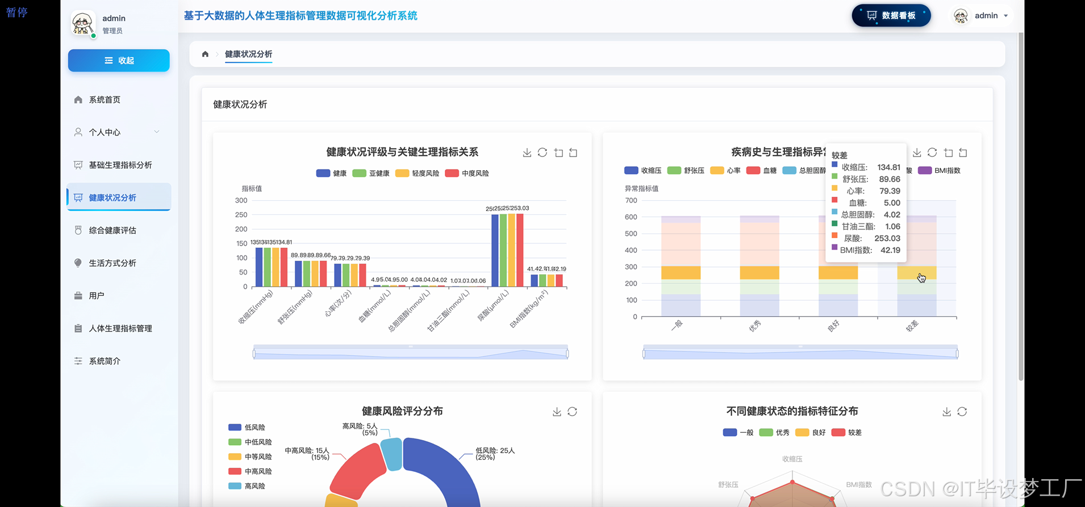Click the zoom area icon in 健康状况评级 chart toolbar

point(558,153)
